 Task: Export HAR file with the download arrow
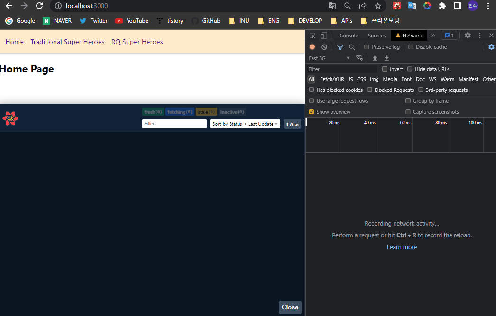pyautogui.click(x=386, y=58)
